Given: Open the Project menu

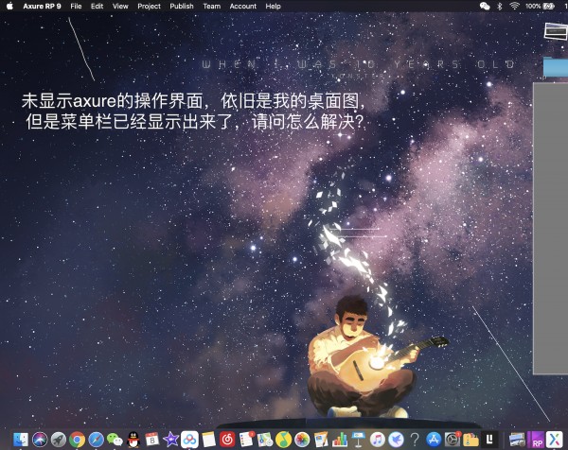Looking at the screenshot, I should [149, 7].
